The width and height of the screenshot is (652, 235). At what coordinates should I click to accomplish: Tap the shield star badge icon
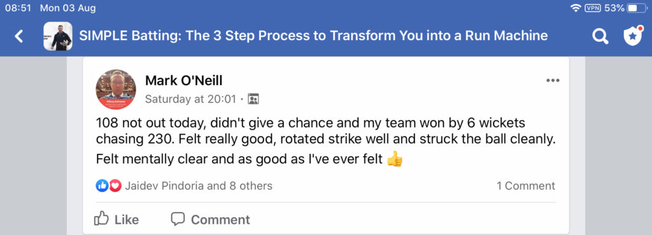click(x=633, y=36)
